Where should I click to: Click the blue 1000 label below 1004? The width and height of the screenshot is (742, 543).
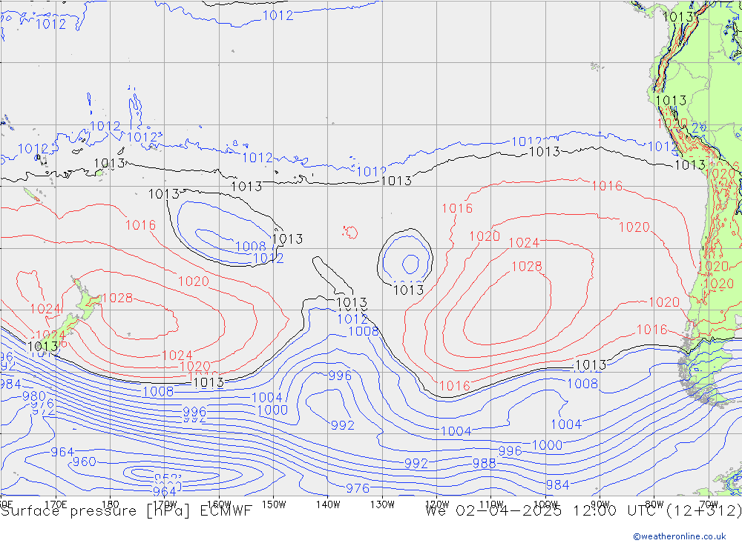click(272, 410)
